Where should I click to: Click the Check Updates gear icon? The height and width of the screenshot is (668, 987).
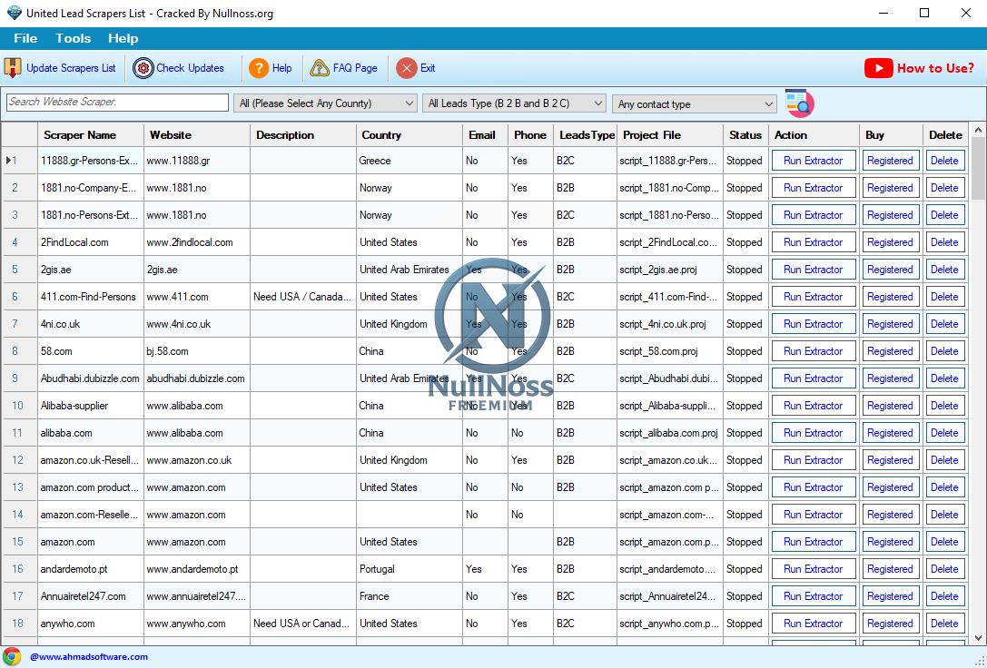point(143,68)
